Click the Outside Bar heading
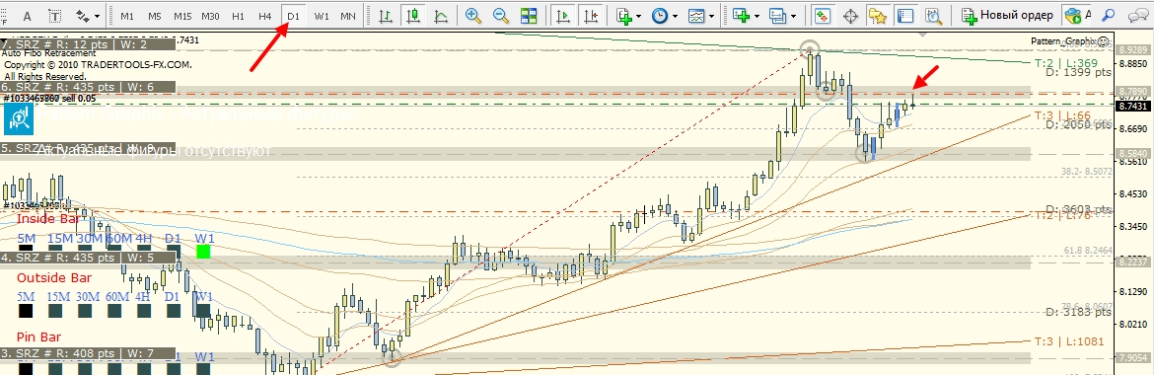Viewport: 1154px width, 375px height. coord(53,277)
